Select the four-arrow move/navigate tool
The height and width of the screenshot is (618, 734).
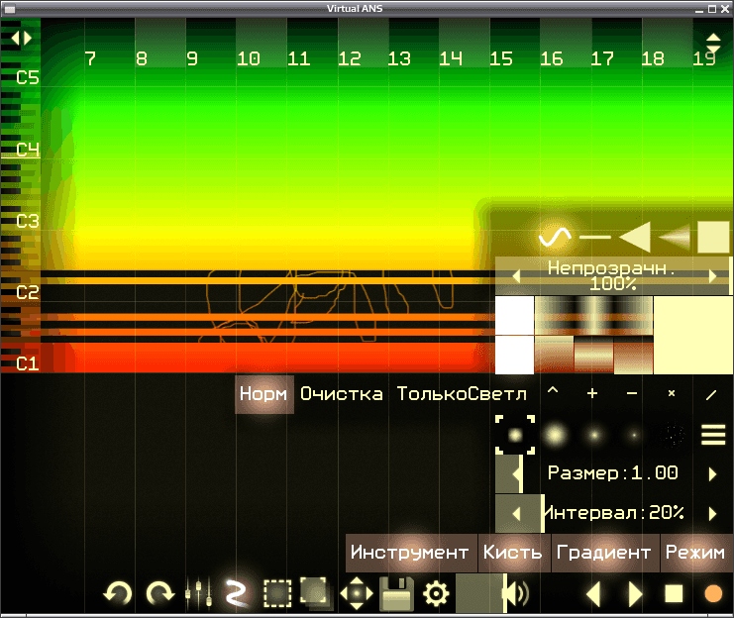[357, 593]
